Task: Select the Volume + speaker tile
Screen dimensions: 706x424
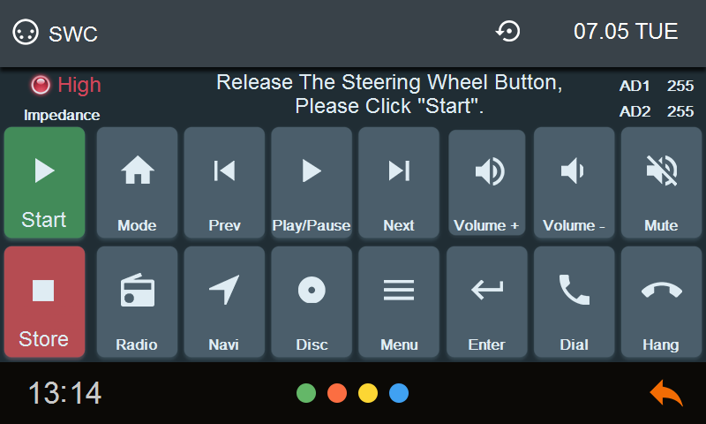Action: [487, 183]
